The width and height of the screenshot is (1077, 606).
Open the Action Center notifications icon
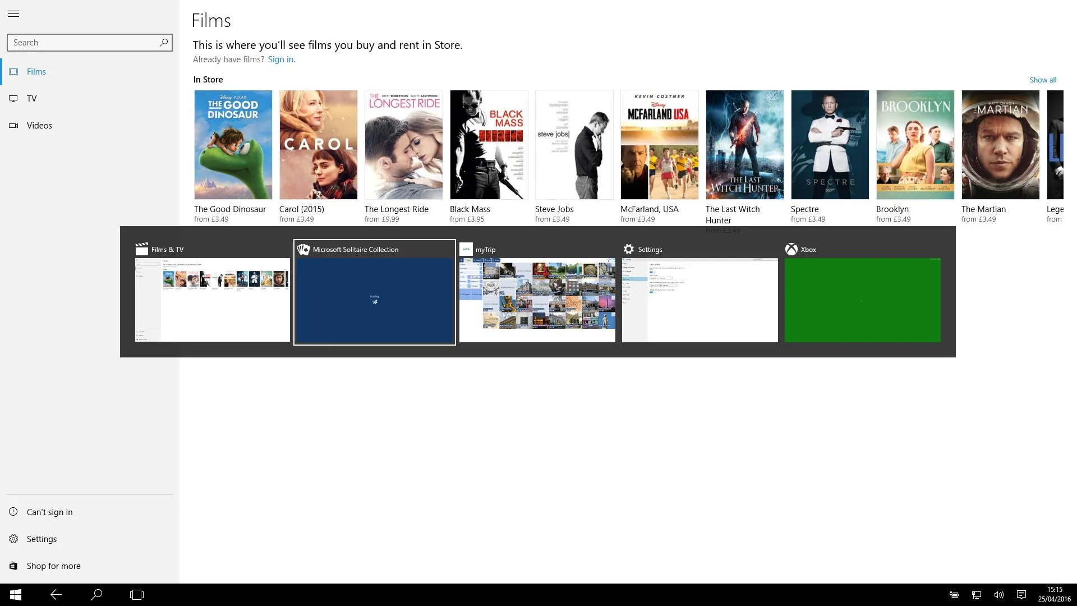pos(1021,595)
